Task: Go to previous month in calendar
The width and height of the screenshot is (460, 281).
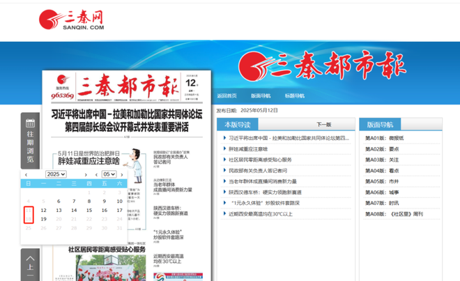Action: point(96,175)
